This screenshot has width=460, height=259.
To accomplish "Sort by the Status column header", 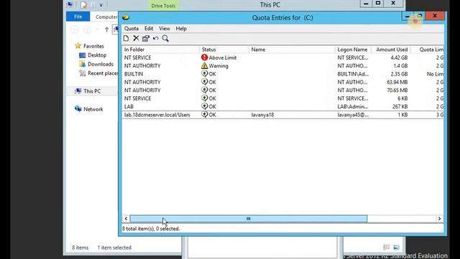I will pyautogui.click(x=224, y=50).
